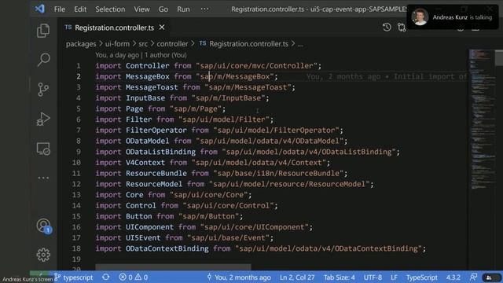Open the Edit menu

pos(80,9)
